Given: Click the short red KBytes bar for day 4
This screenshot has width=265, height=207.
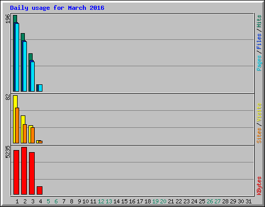Looking at the screenshot, I should 39,190.
